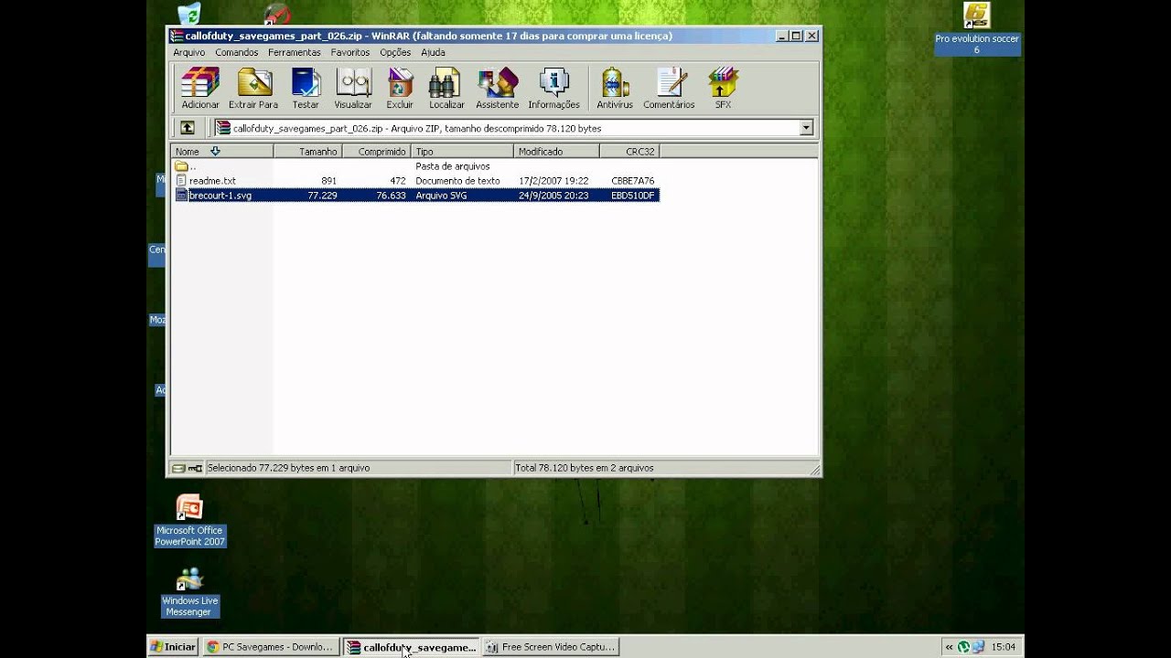Click the 24/9/2005 20:23 modified date

[553, 196]
